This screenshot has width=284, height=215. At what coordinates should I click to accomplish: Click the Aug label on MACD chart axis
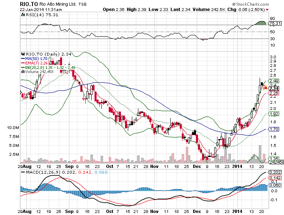point(27,211)
